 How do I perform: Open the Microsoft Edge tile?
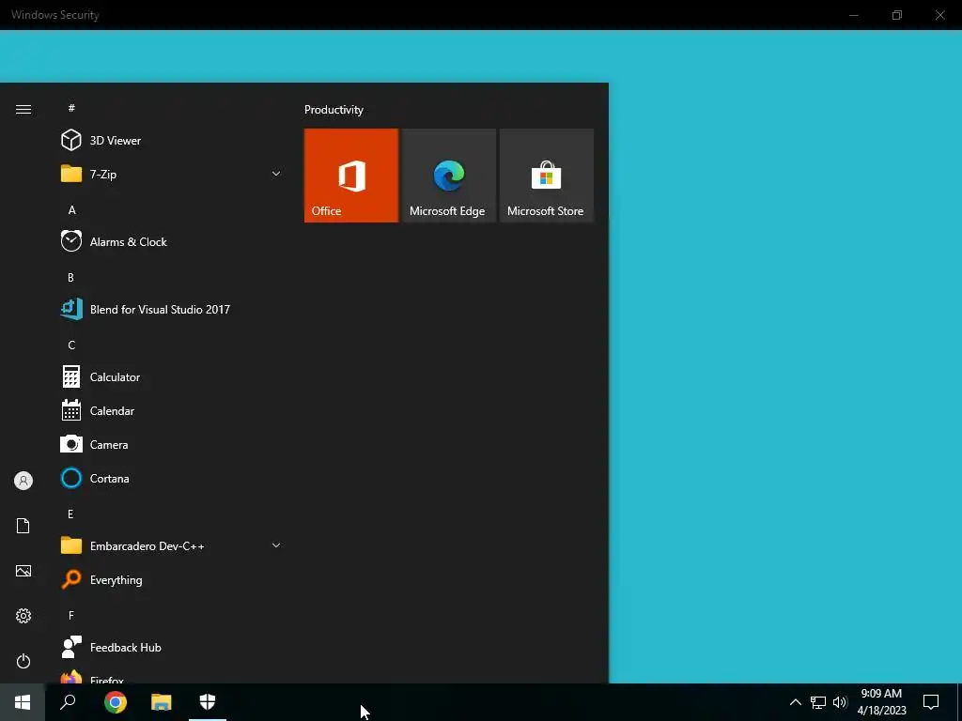(x=448, y=176)
